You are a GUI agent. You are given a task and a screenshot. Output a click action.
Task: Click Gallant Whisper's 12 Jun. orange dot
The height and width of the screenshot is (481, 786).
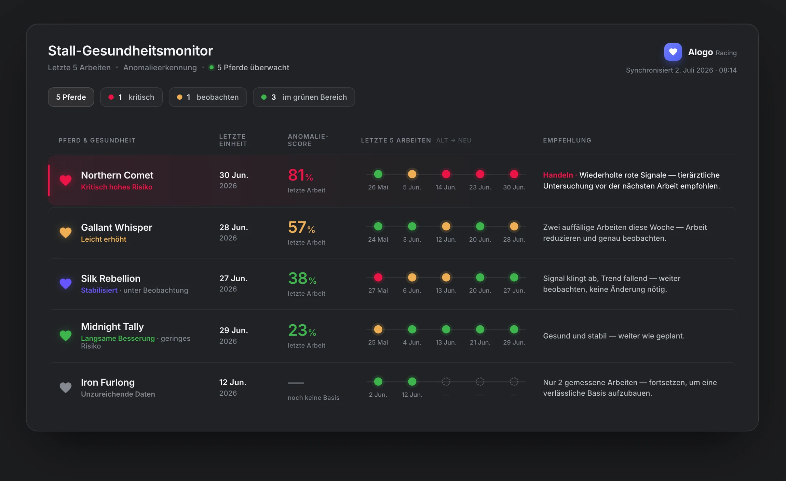[x=446, y=226]
